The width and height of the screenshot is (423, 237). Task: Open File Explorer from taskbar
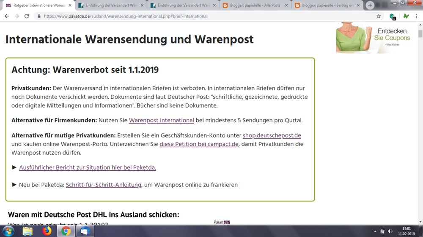27,231
